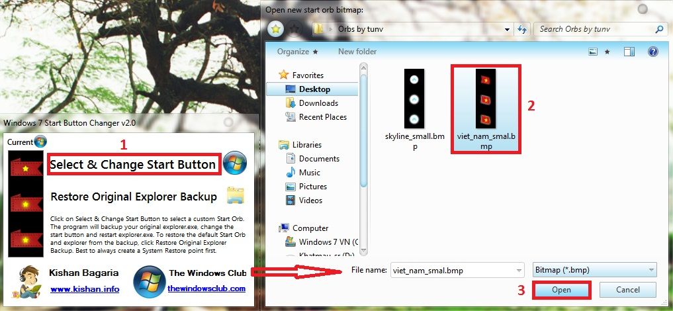
Task: Click New folder in the toolbar
Action: click(357, 52)
